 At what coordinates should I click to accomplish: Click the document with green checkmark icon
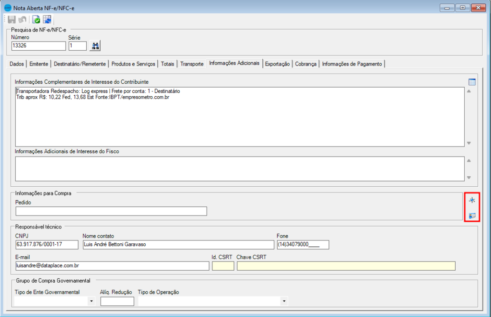[x=36, y=20]
